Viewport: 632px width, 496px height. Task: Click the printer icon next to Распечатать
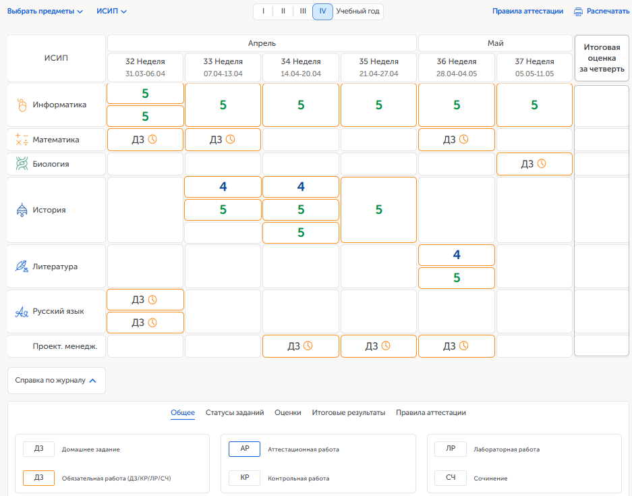coord(578,11)
